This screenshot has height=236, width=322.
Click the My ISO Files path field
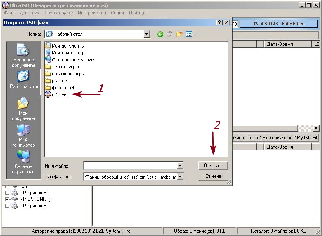coord(275,138)
